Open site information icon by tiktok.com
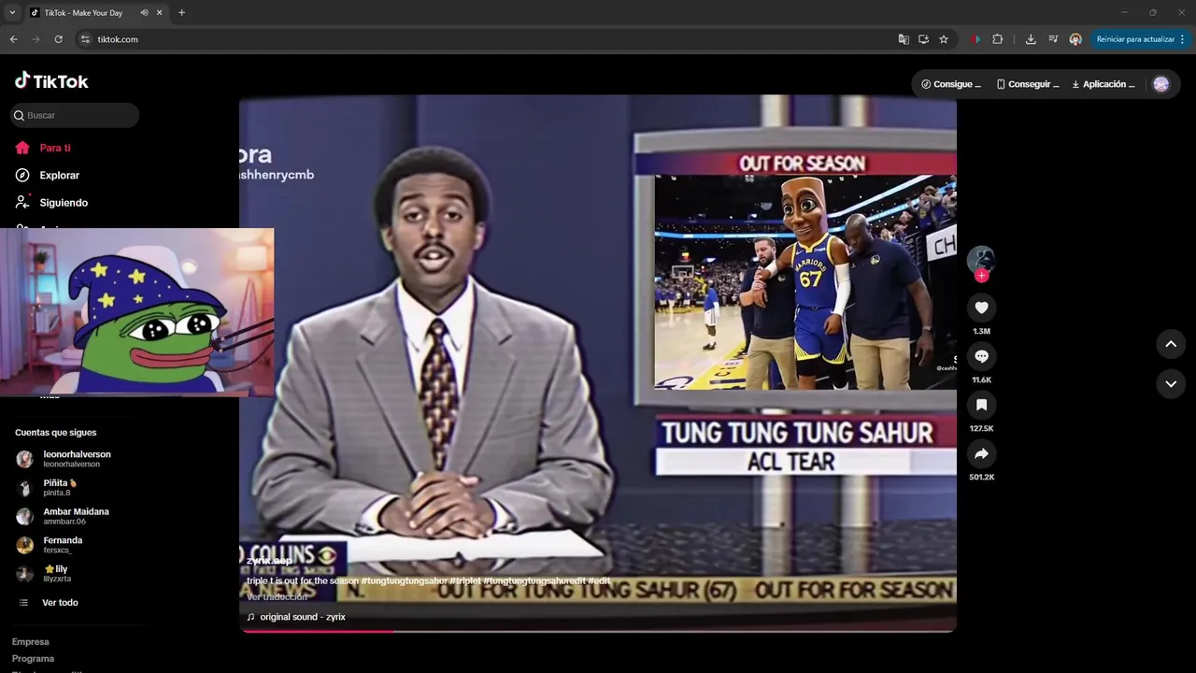This screenshot has height=673, width=1196. pyautogui.click(x=85, y=39)
